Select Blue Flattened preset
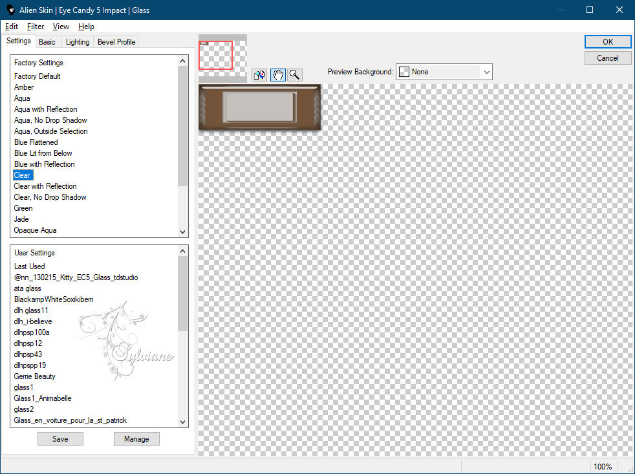Image resolution: width=635 pixels, height=474 pixels. (x=36, y=142)
